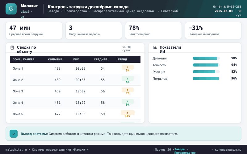Click the Контроль загрузки доков/рамп склада title

[x=88, y=7]
